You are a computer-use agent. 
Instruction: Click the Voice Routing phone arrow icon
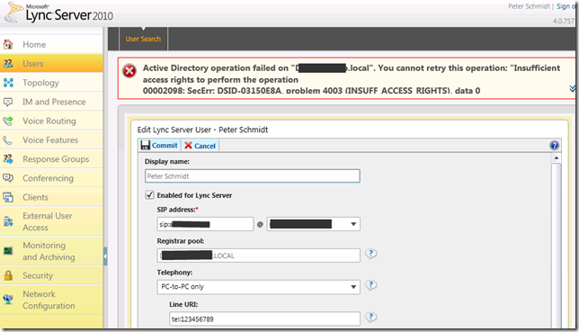(x=8, y=121)
